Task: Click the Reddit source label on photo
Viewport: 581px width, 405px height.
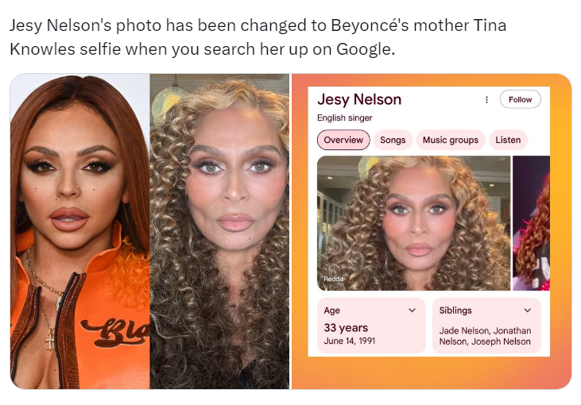Action: click(x=334, y=279)
